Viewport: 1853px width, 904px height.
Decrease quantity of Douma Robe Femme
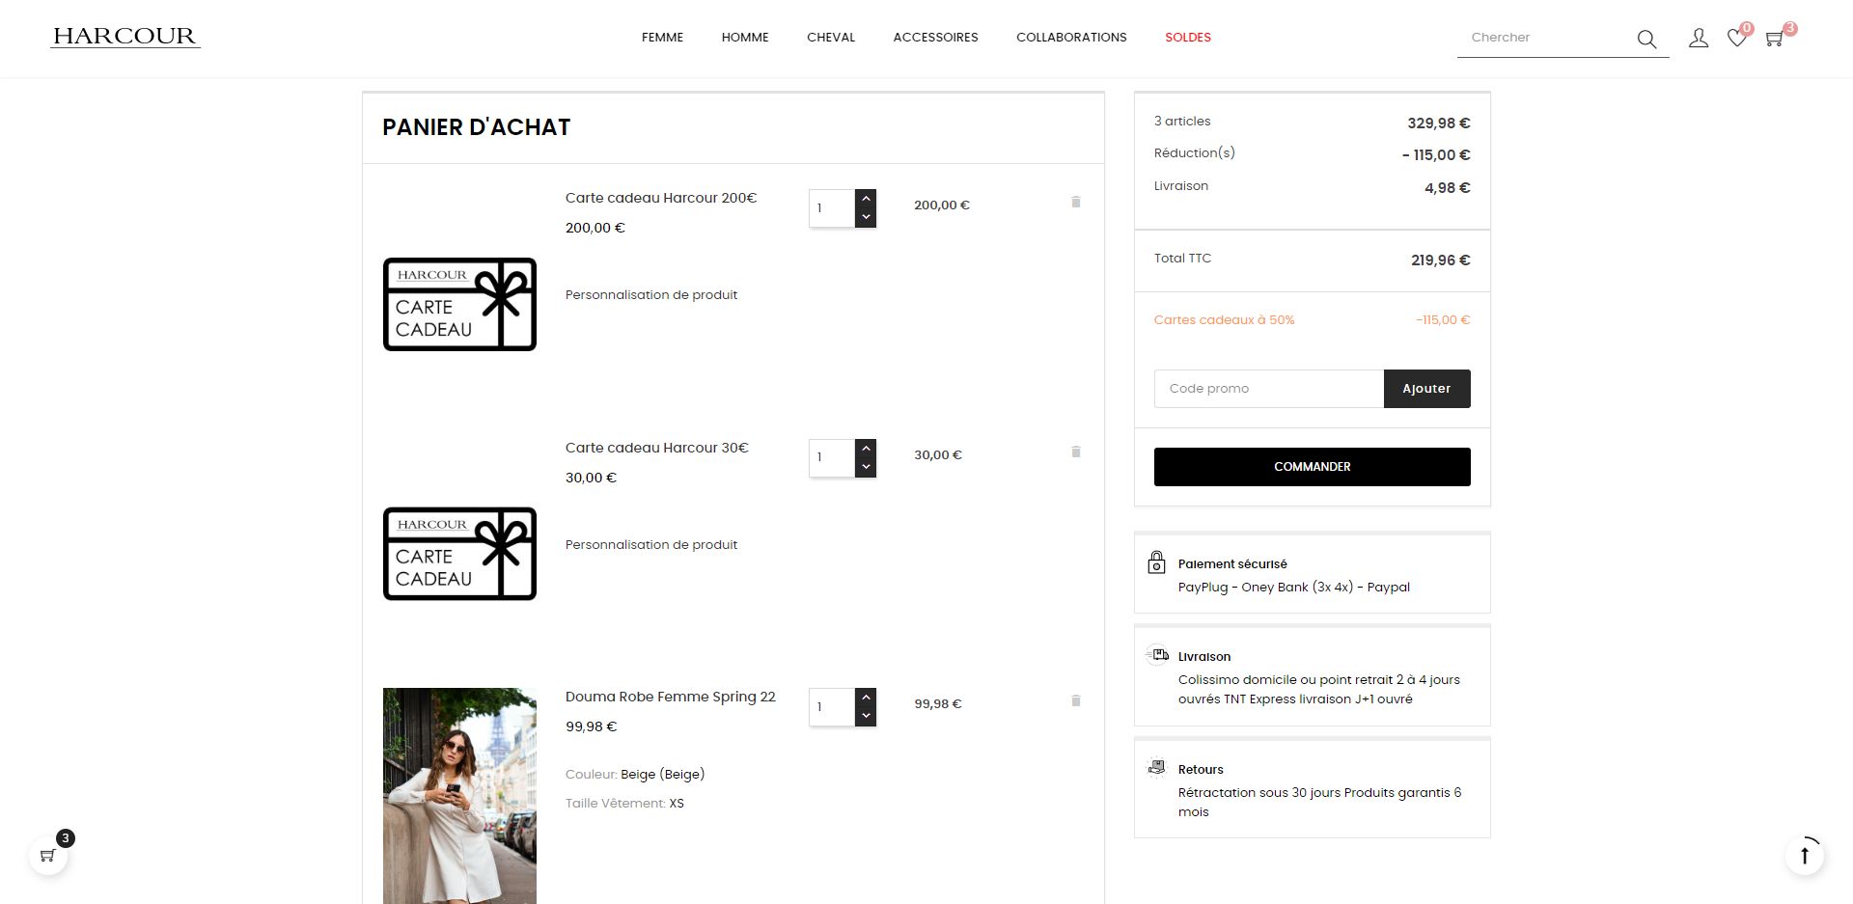pyautogui.click(x=866, y=717)
